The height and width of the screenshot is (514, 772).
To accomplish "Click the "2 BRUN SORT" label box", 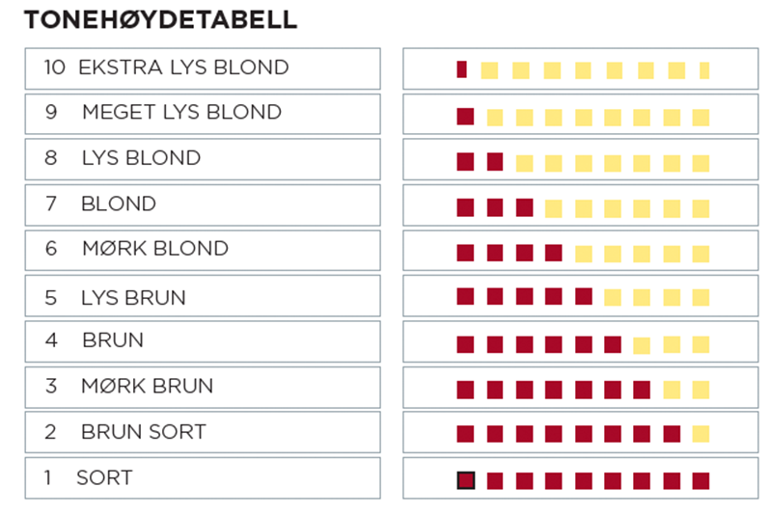I will pos(203,432).
